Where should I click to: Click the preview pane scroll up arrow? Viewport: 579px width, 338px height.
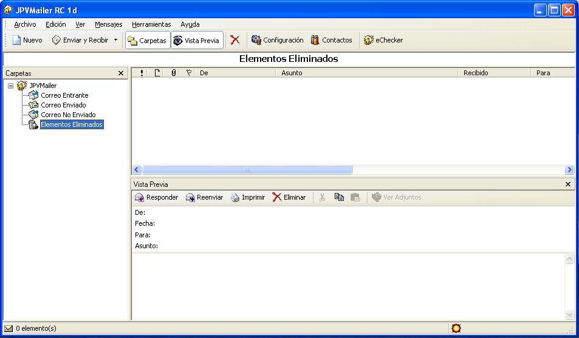coord(570,259)
